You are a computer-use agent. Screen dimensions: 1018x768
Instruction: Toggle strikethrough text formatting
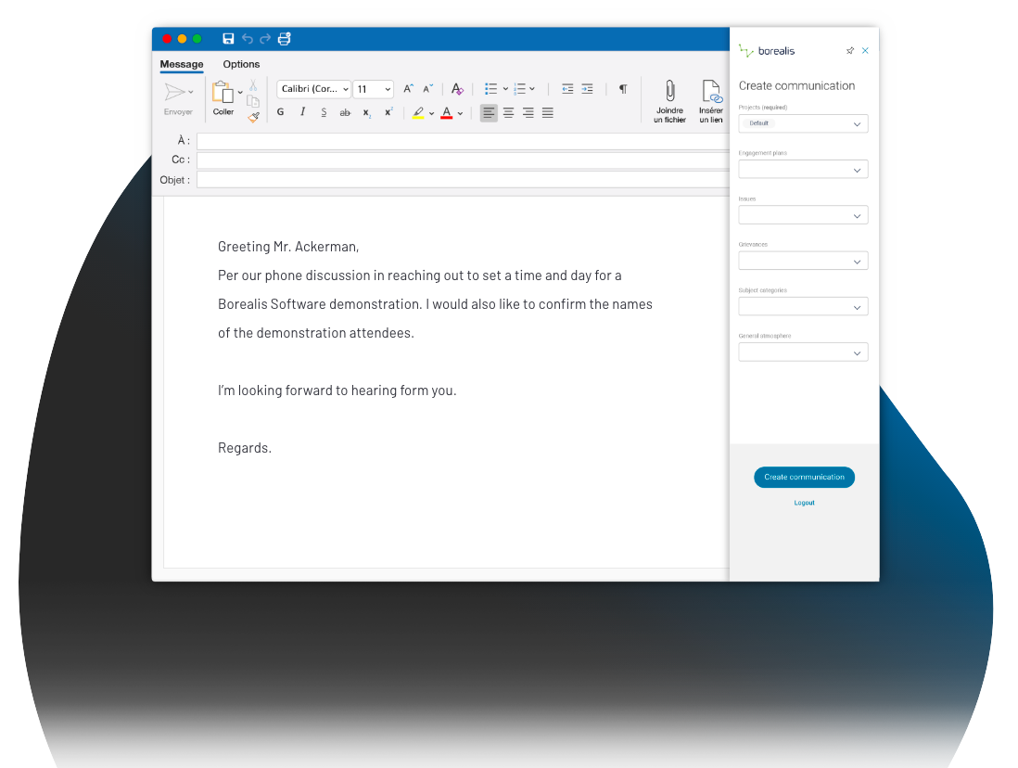click(345, 112)
